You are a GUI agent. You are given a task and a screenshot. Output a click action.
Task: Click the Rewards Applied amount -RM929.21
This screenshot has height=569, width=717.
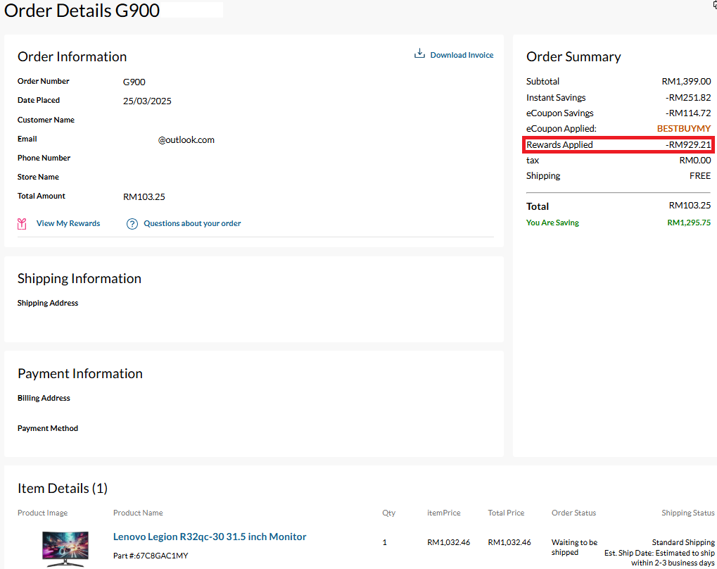[688, 145]
